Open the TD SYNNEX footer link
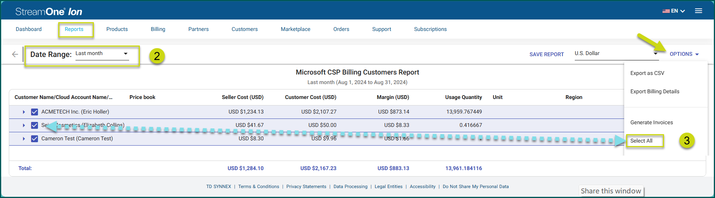The width and height of the screenshot is (715, 198). 219,187
